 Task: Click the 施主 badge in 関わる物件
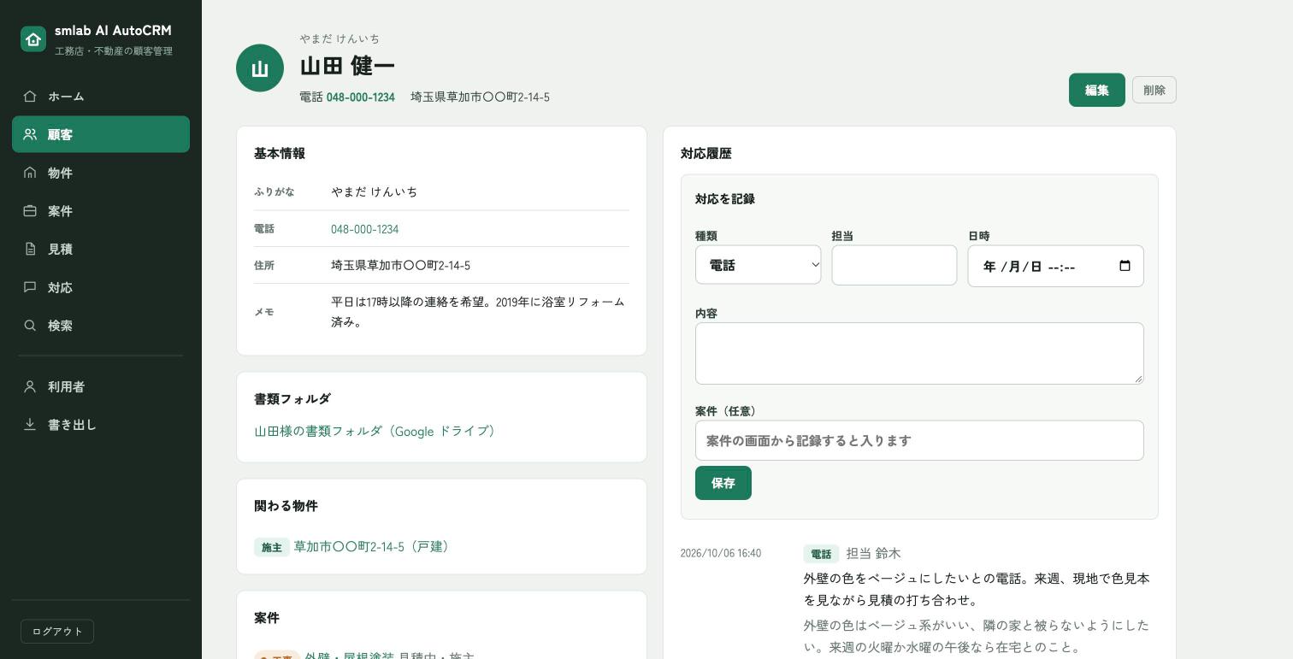coord(271,547)
